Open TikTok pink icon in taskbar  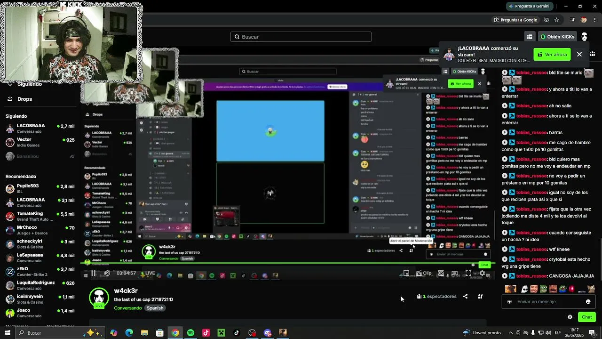pyautogui.click(x=206, y=333)
